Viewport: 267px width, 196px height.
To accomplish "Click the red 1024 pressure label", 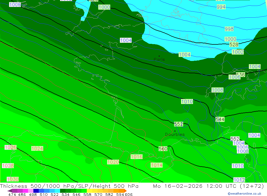I will pos(37,148).
